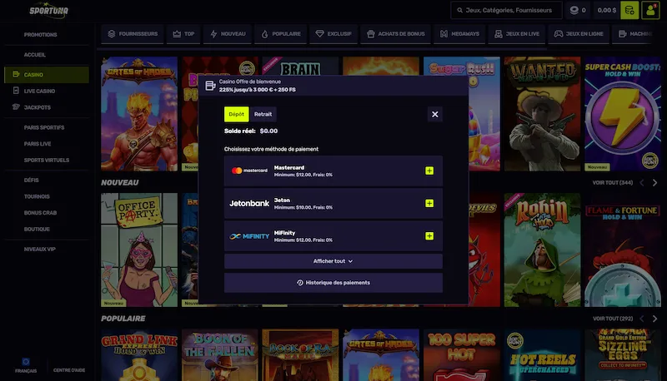Expand Jeton payment with plus icon

tap(429, 203)
